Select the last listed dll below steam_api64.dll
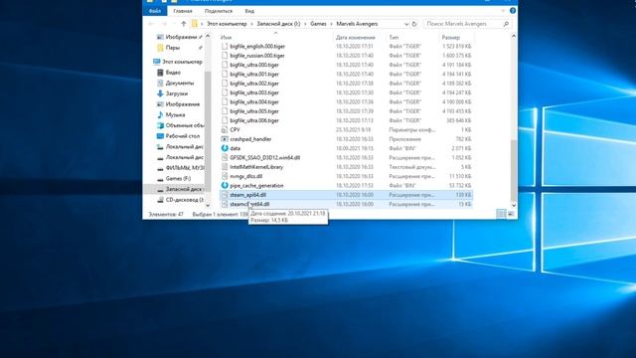Viewport: 636px width, 358px height. coord(249,204)
